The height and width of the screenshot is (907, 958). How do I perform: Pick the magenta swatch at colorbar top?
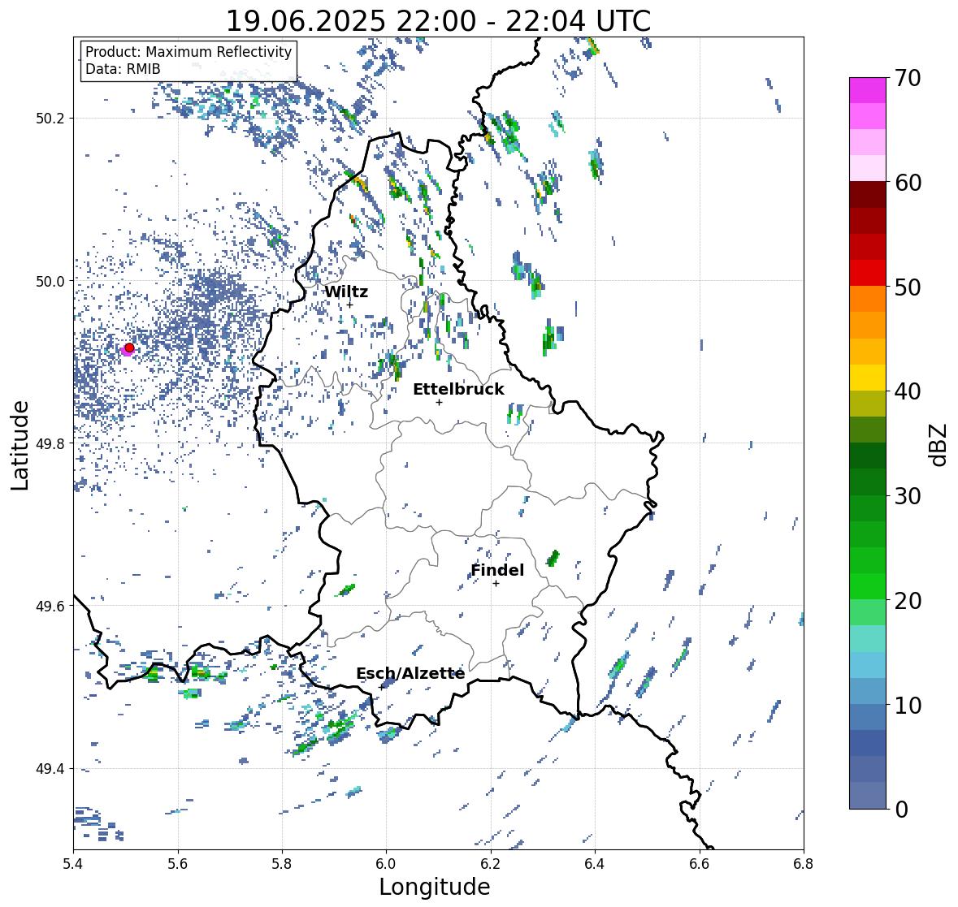point(868,90)
